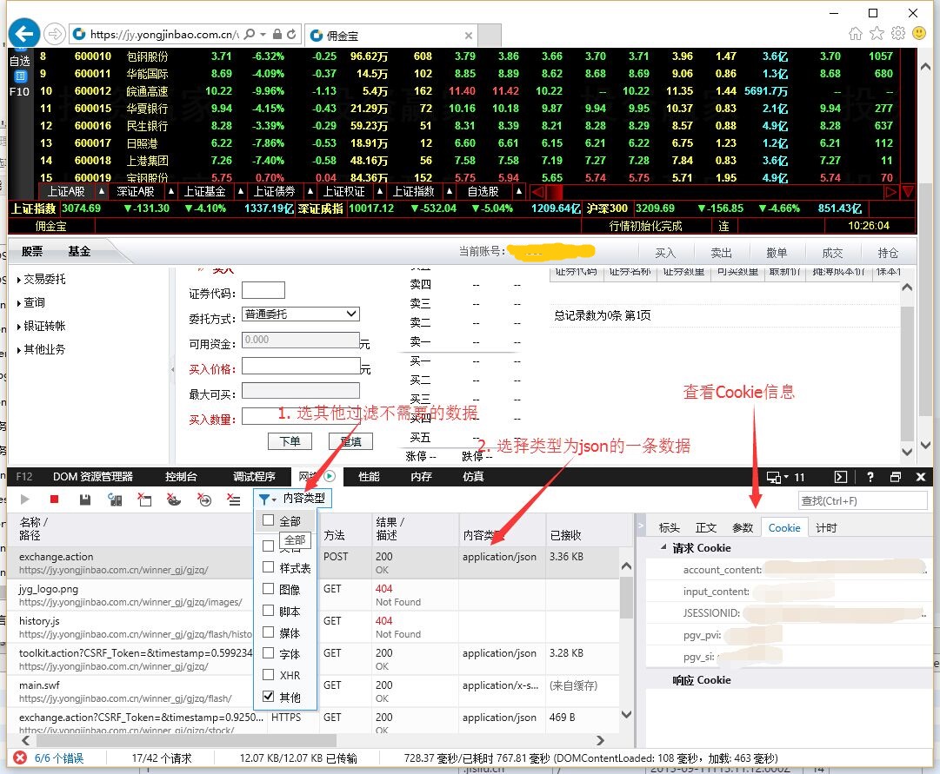Open the console panel icon in F12 bar
This screenshot has height=774, width=940.
pyautogui.click(x=841, y=477)
